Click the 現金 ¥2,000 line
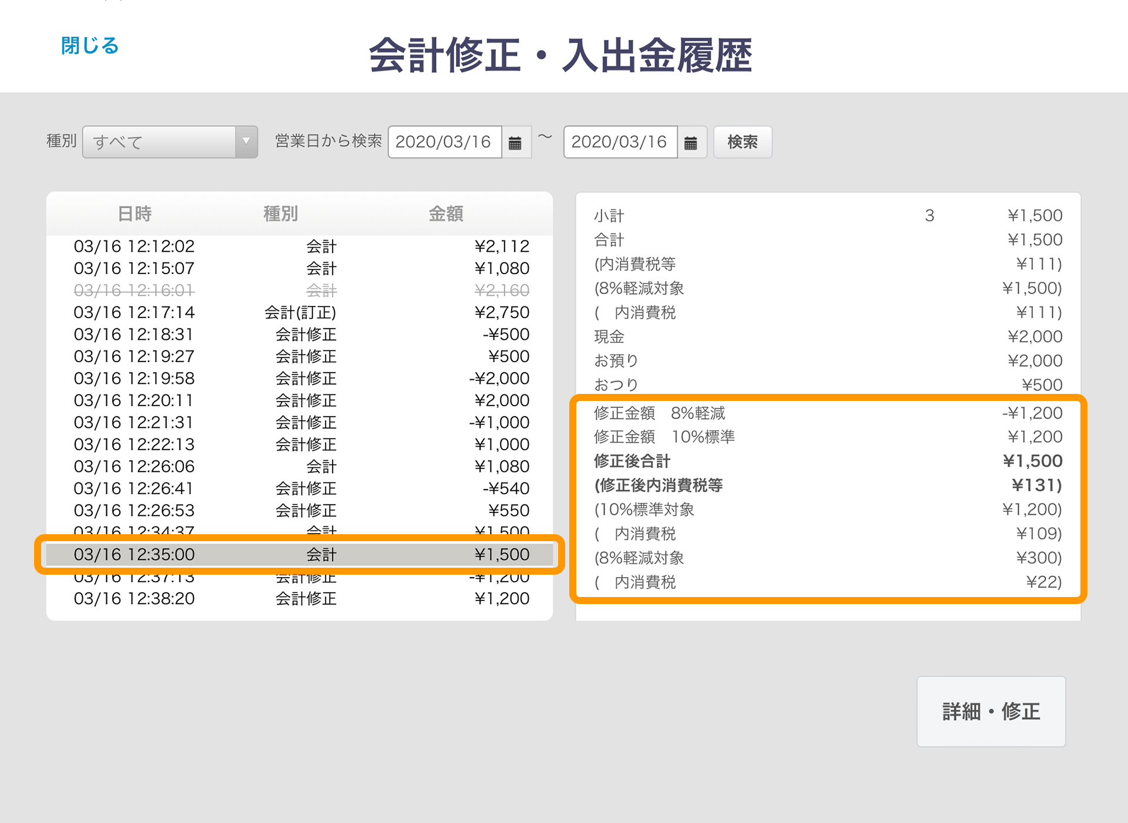 [x=828, y=336]
